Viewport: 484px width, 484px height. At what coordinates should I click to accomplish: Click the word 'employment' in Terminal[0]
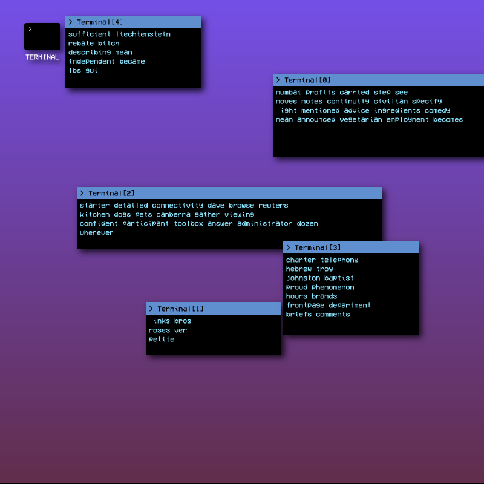click(407, 120)
